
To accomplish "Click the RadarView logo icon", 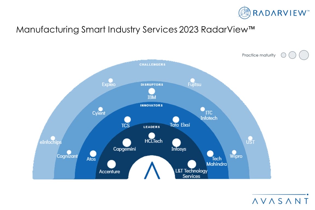I will click(x=245, y=13).
